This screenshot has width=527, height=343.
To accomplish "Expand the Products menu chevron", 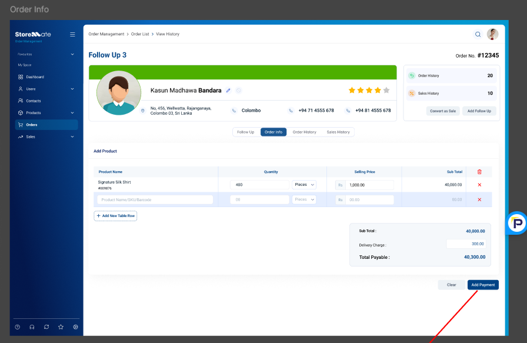I will [72, 113].
